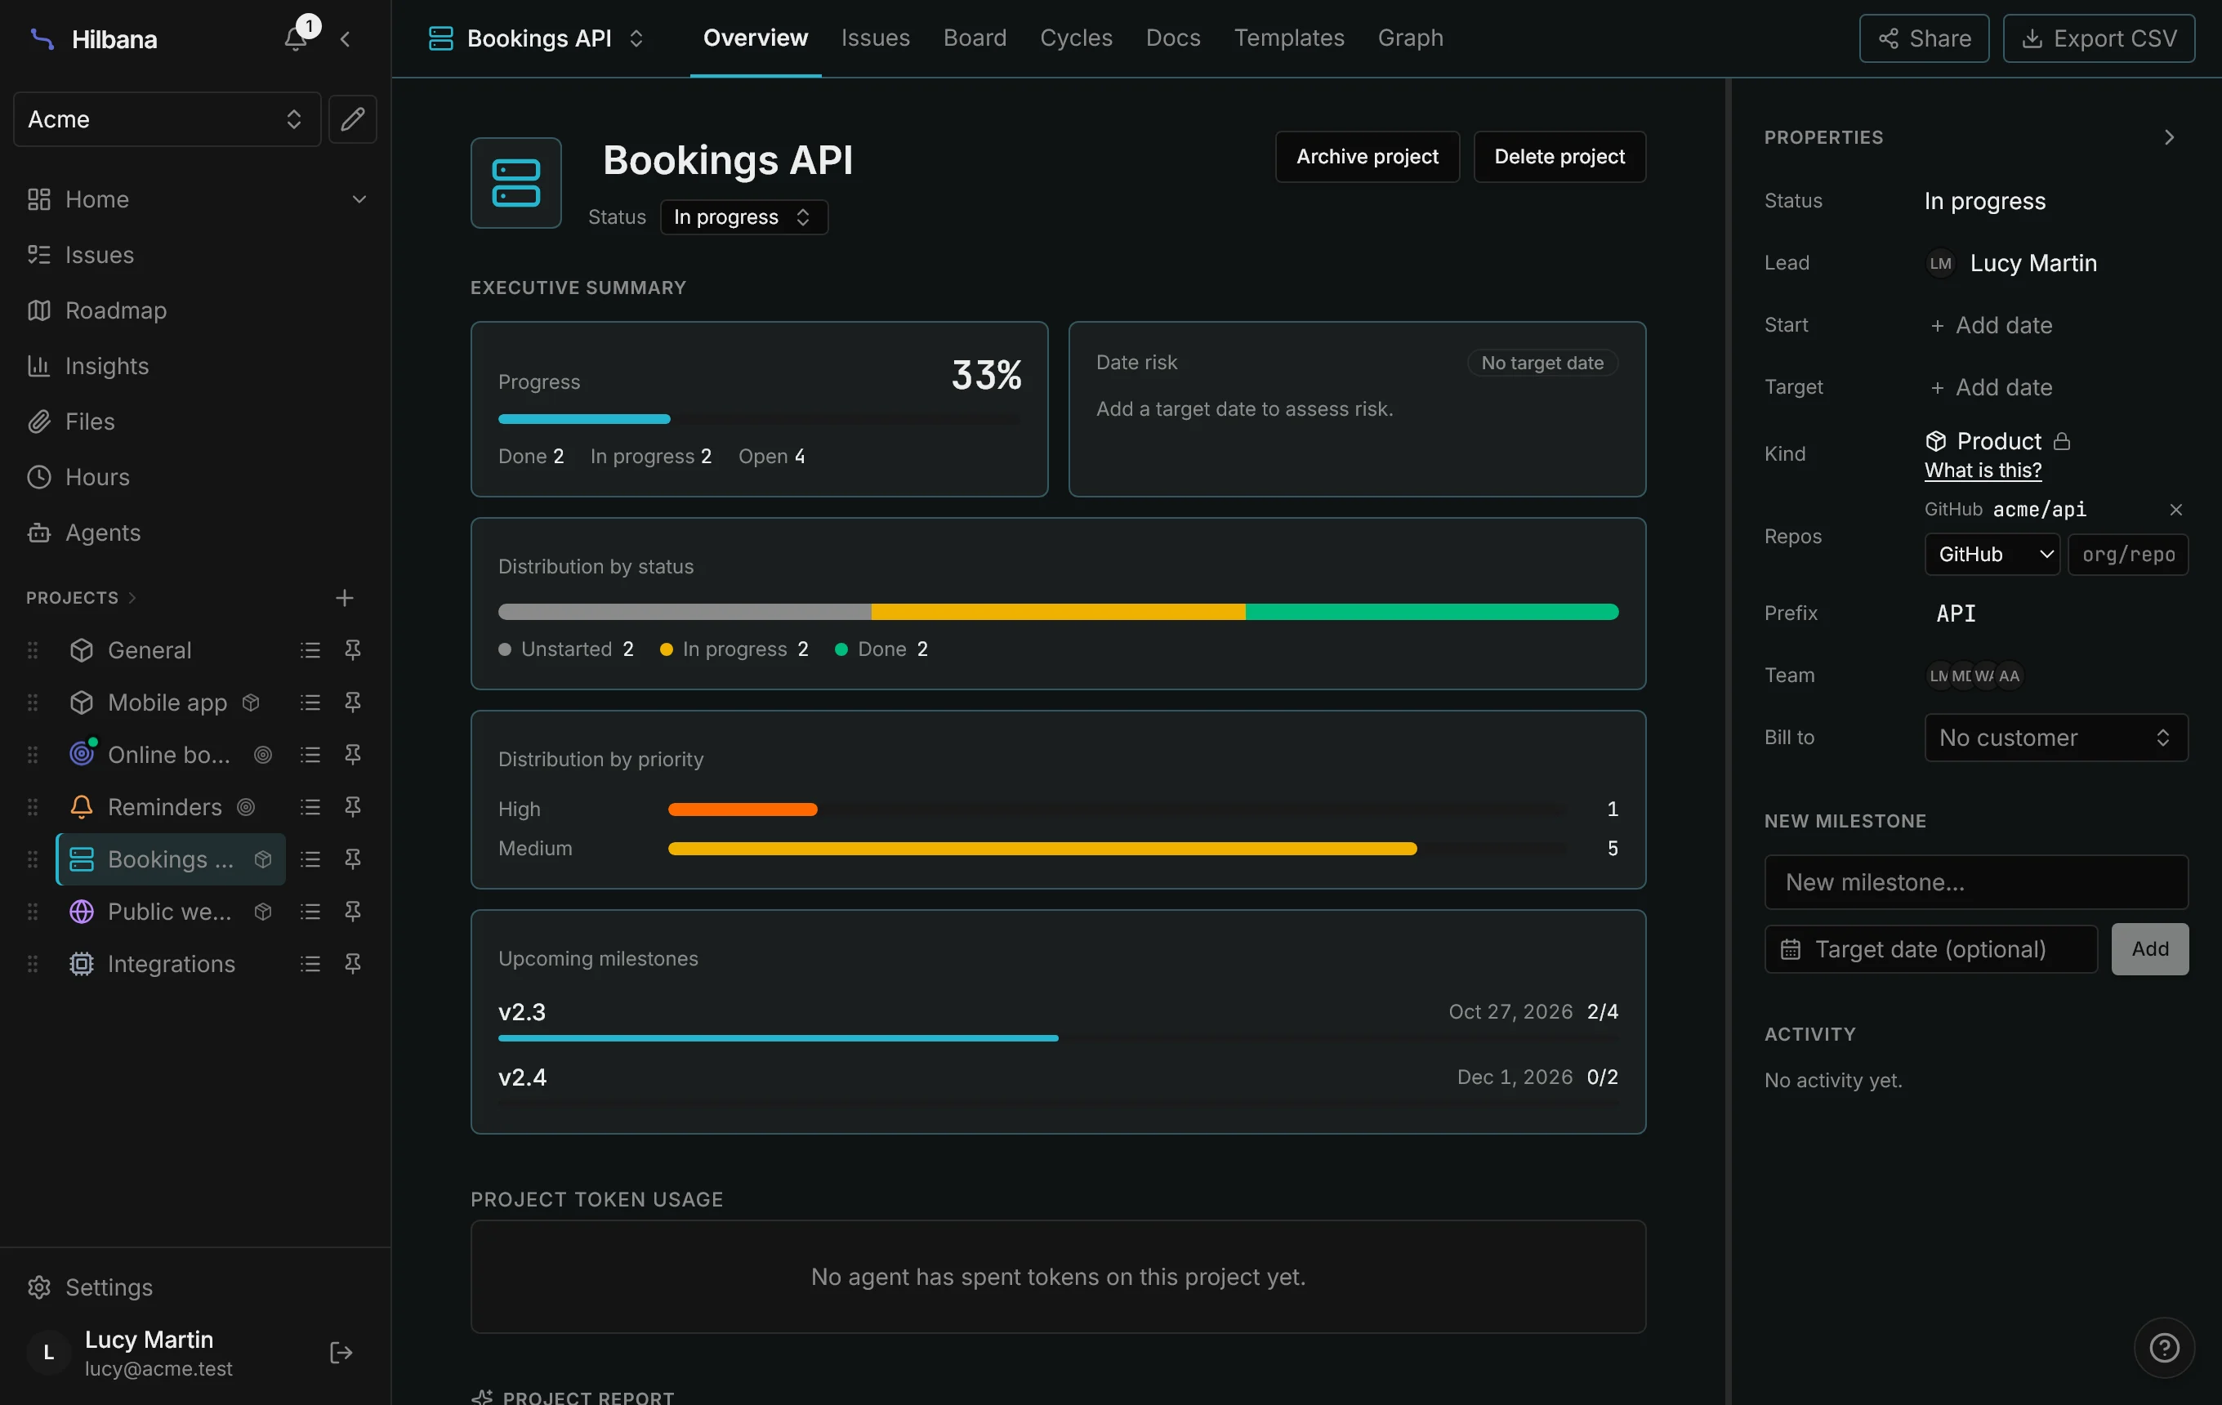Image resolution: width=2222 pixels, height=1405 pixels.
Task: Expand the Home section chevron
Action: pos(359,199)
